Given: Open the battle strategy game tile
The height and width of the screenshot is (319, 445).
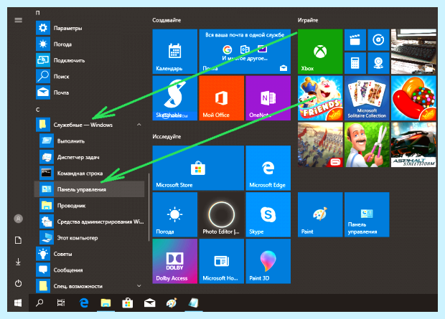Looking at the screenshot, I should coord(320,145).
